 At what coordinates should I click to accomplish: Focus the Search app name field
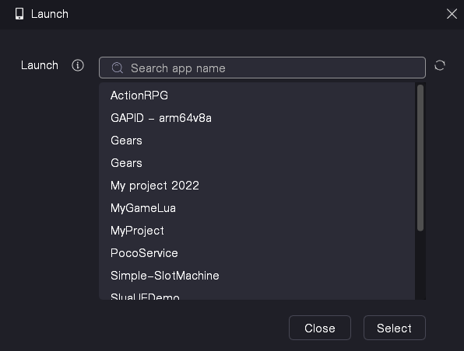262,68
